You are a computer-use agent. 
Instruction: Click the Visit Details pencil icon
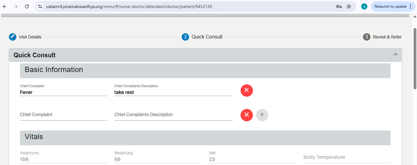point(13,37)
